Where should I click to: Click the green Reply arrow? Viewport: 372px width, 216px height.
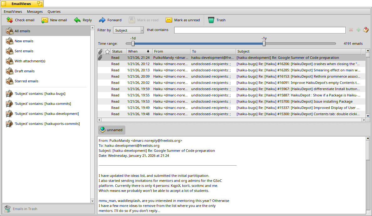pyautogui.click(x=77, y=20)
